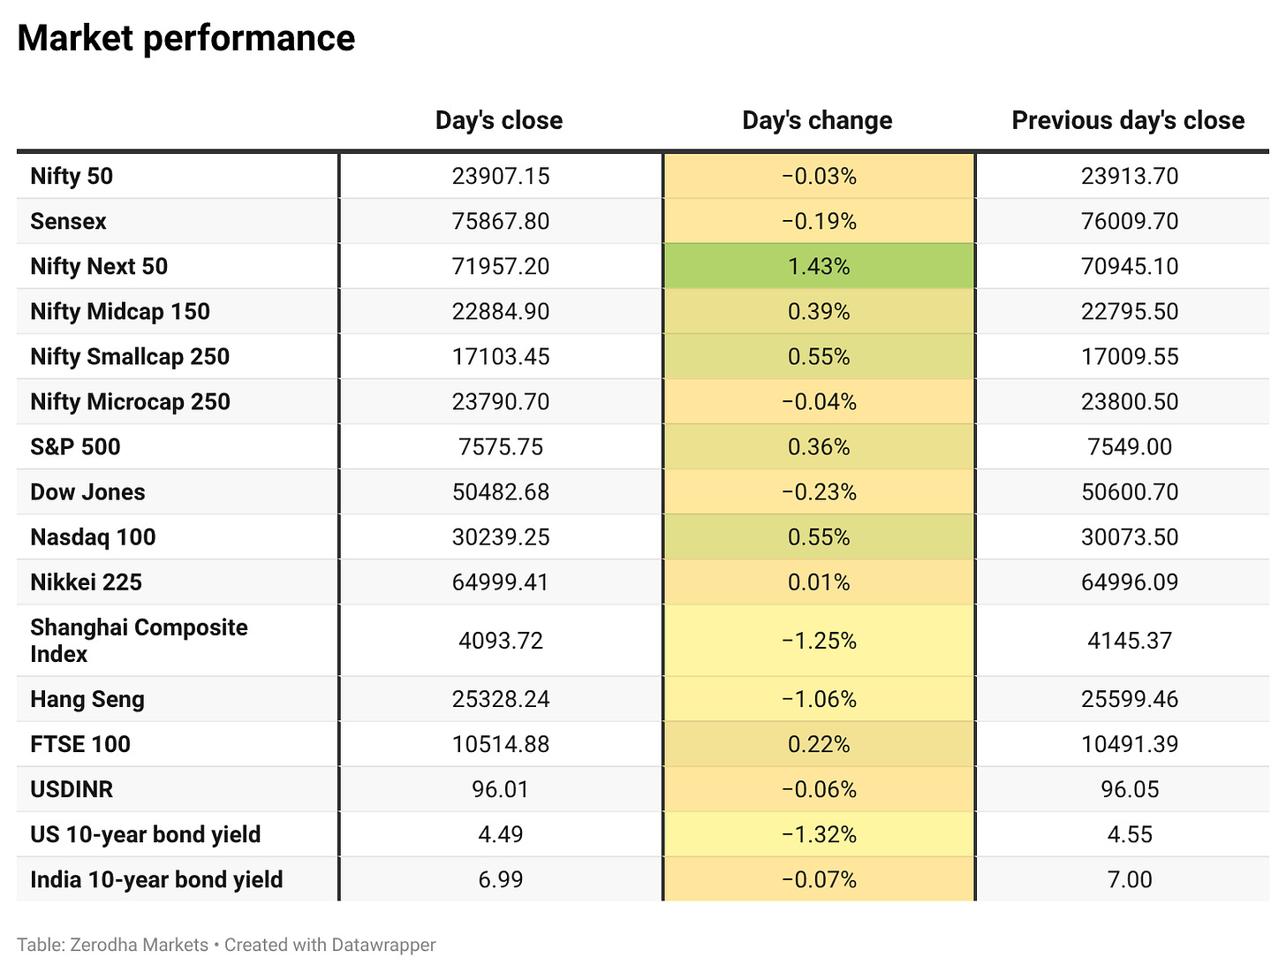
Task: Click Nikkei 225 close value 64999.41
Action: tap(501, 582)
